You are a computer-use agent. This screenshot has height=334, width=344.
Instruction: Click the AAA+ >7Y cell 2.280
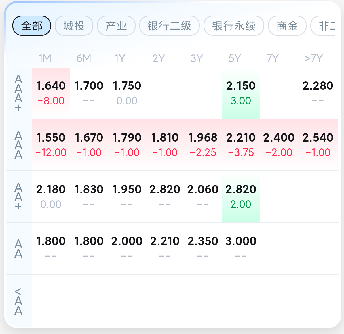pyautogui.click(x=318, y=93)
